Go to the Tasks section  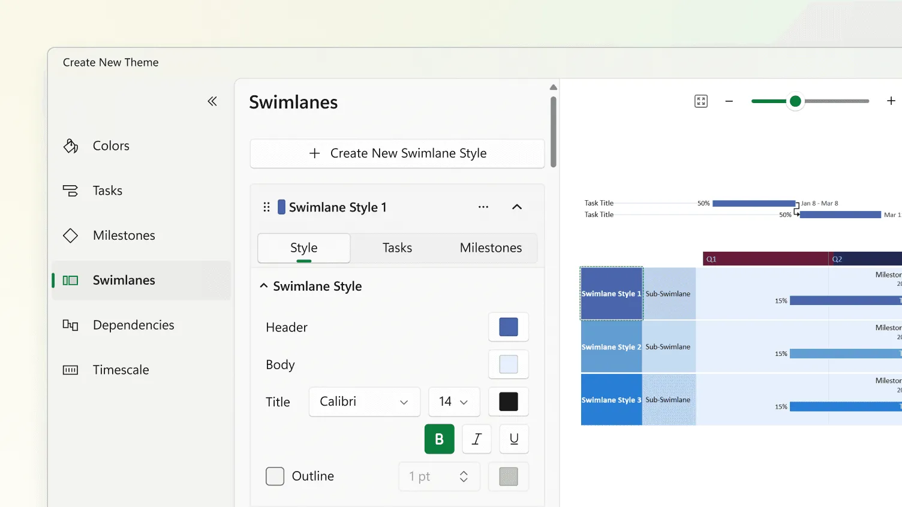[142, 191]
